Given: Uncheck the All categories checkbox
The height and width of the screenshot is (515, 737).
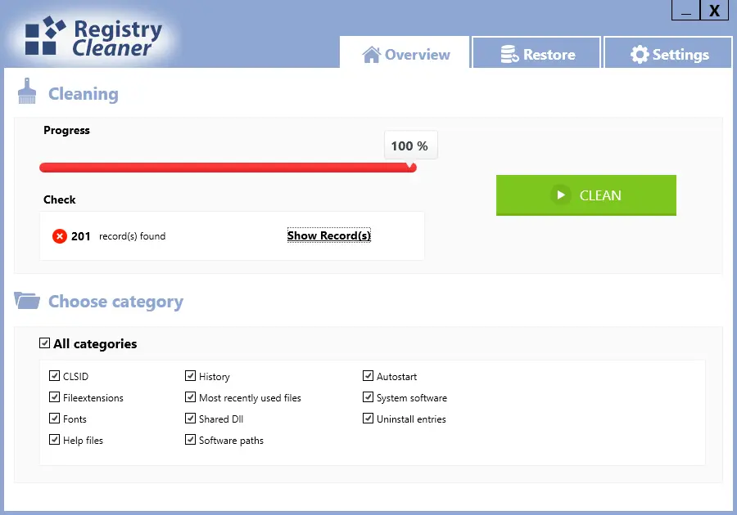Looking at the screenshot, I should pos(45,343).
